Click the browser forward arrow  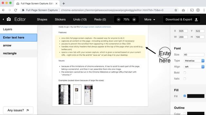(9, 10)
